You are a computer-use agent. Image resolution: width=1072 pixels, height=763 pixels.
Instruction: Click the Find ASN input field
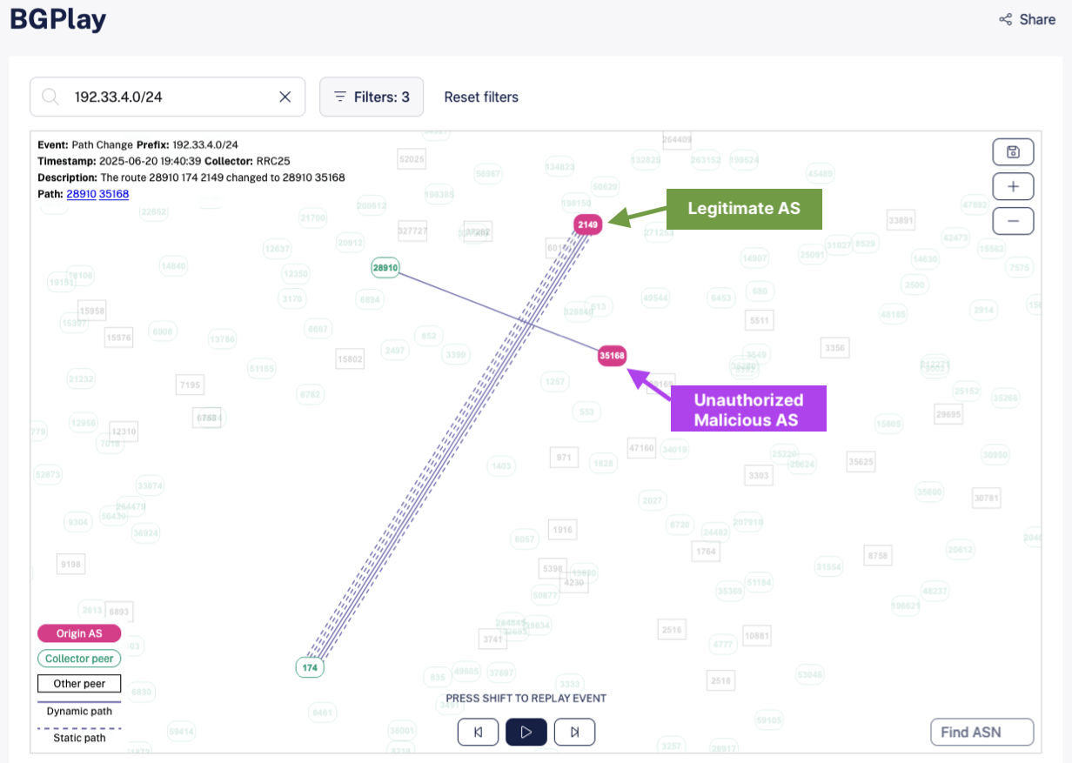[982, 732]
